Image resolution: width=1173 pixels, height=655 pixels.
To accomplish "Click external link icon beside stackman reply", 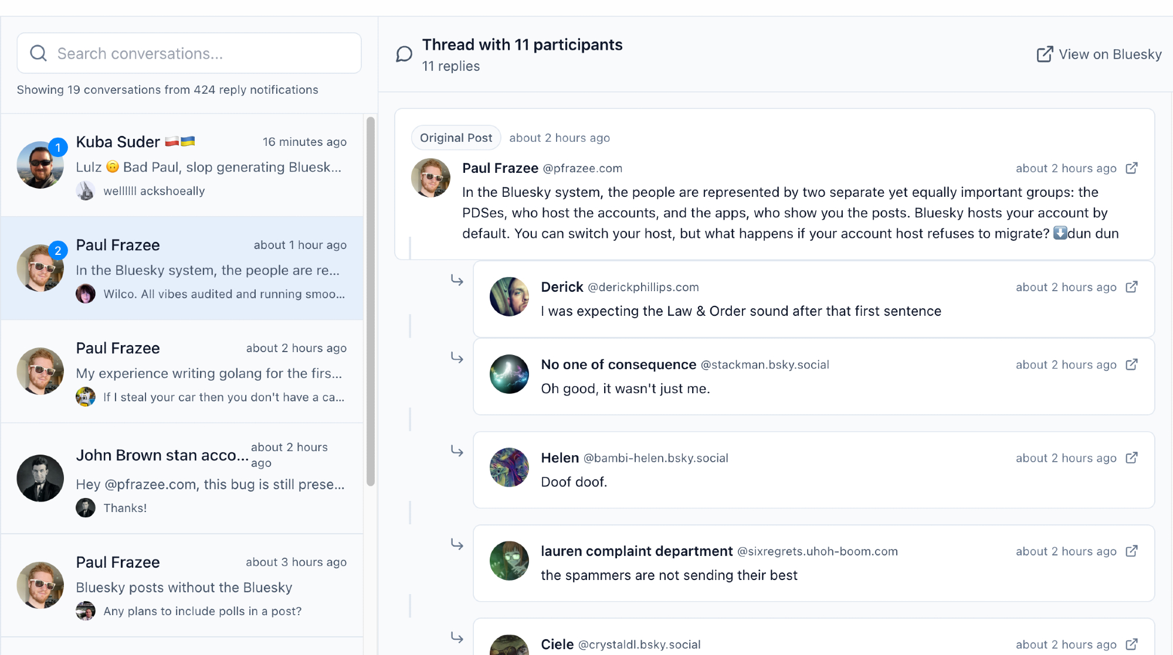I will [1131, 364].
